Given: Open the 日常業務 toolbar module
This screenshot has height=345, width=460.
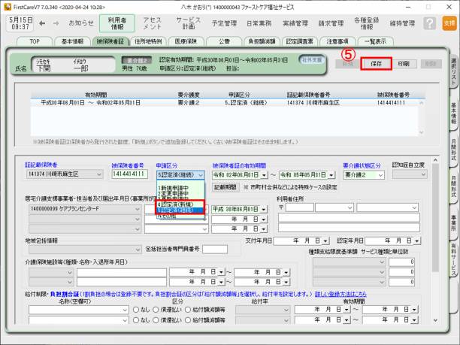Looking at the screenshot, I should coord(258,23).
